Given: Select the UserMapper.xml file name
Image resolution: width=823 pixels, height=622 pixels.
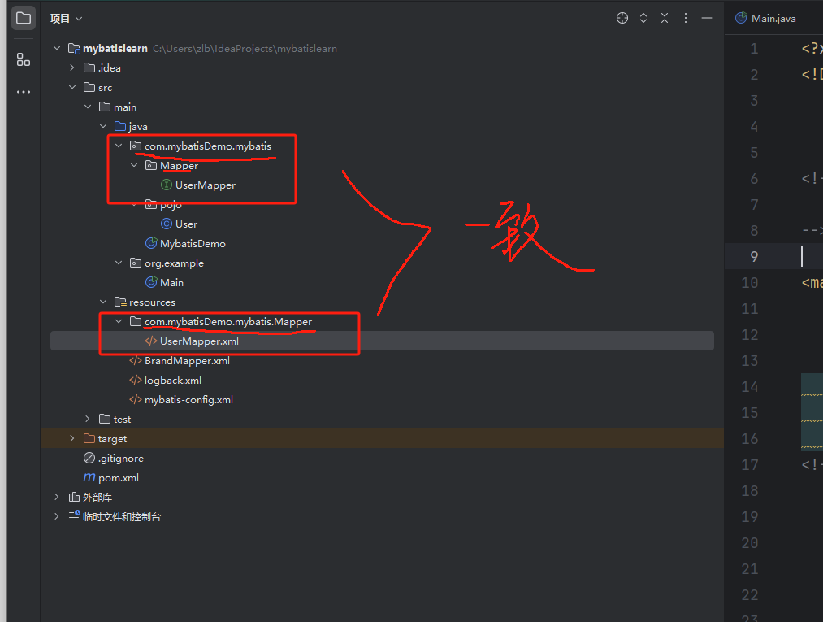Looking at the screenshot, I should [x=199, y=341].
